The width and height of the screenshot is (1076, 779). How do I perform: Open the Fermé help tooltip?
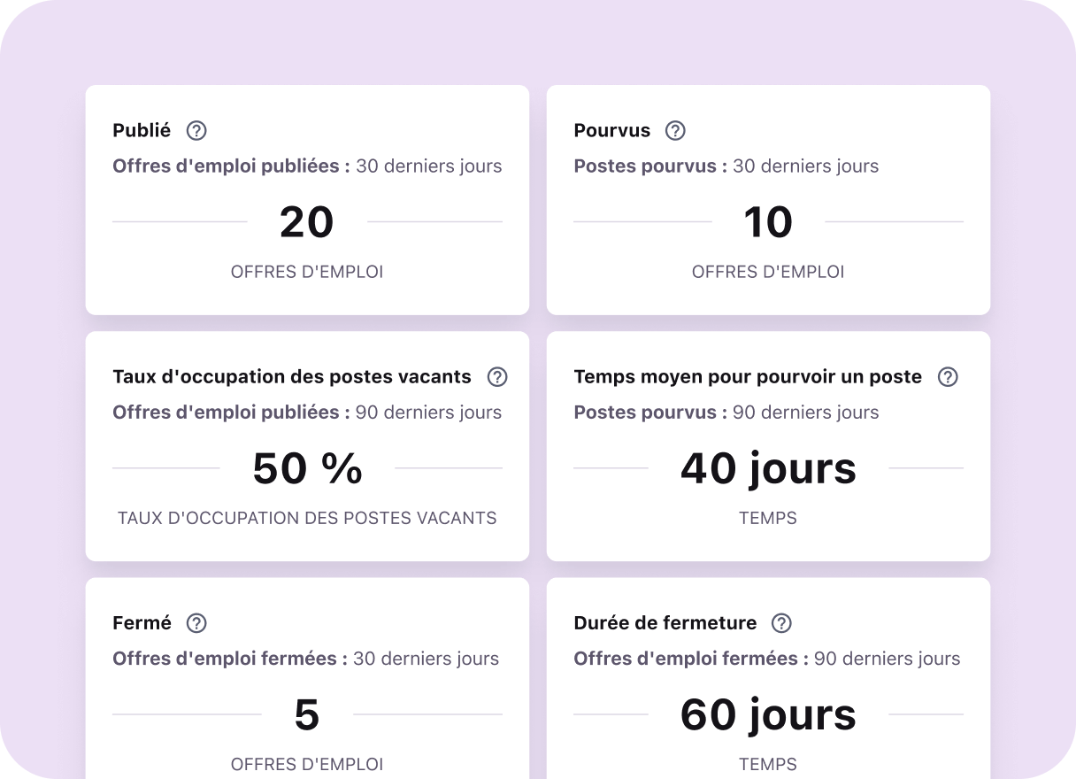[196, 623]
